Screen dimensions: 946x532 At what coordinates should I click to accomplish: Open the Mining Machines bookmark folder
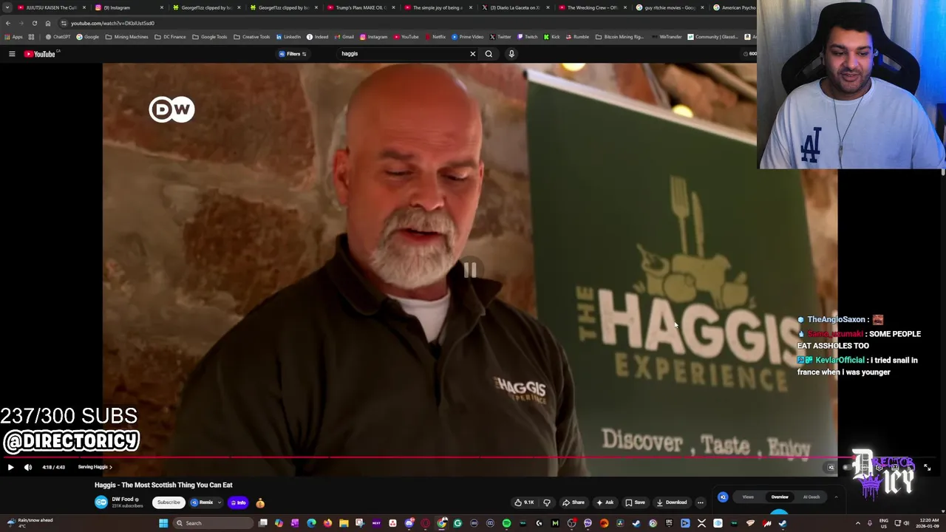pyautogui.click(x=127, y=37)
